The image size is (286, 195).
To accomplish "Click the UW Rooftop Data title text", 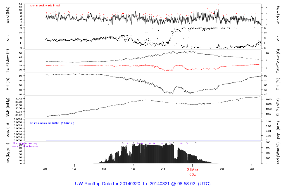I will coord(143,184).
